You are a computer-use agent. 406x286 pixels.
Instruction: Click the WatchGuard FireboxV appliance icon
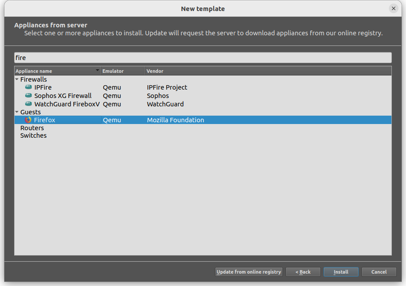coord(28,104)
